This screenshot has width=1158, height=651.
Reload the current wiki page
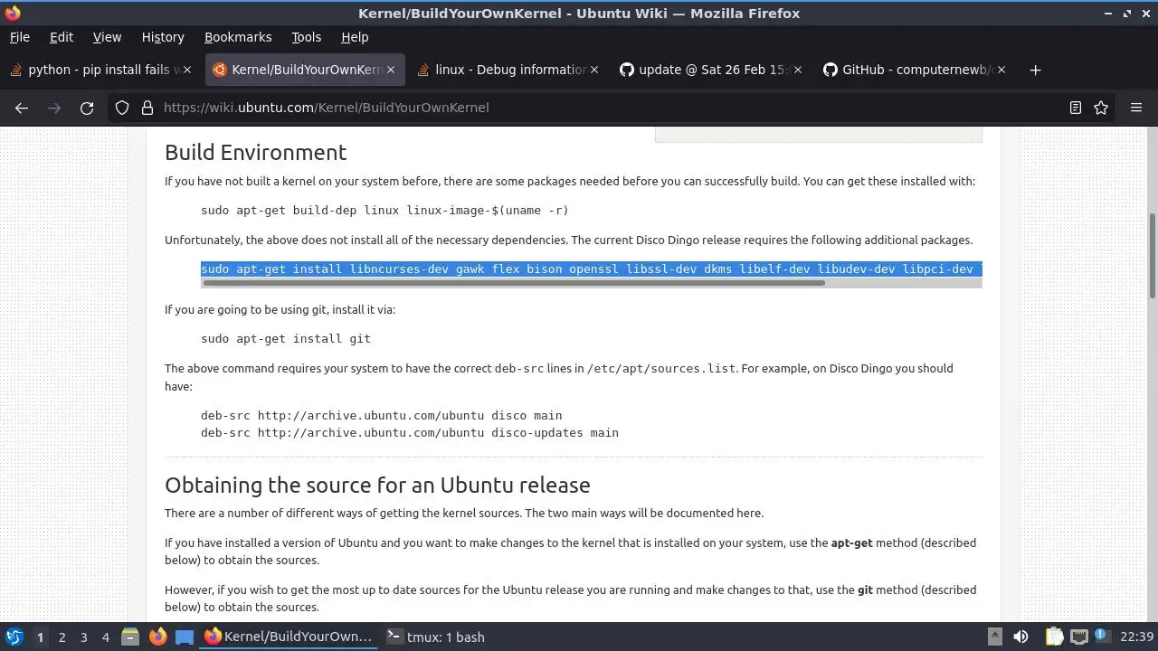tap(87, 108)
